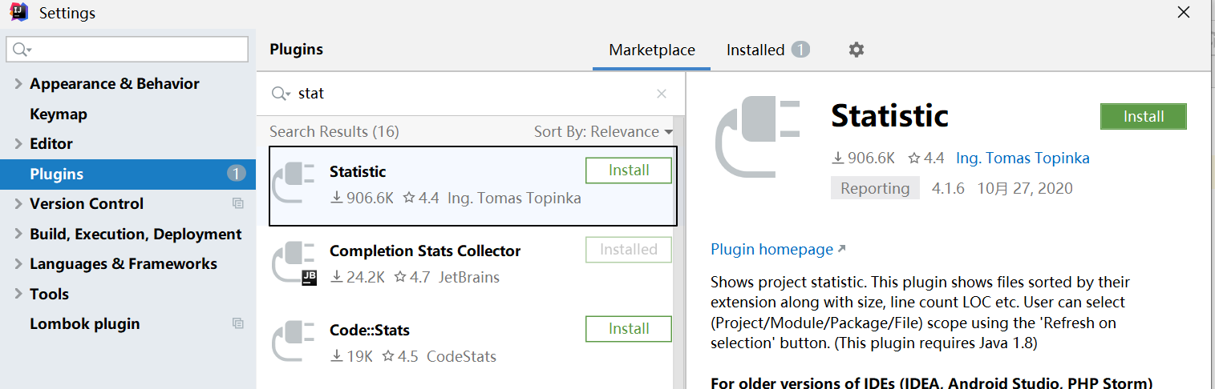Click the 10月 27, 2020 release date
The height and width of the screenshot is (389, 1215).
(1024, 189)
